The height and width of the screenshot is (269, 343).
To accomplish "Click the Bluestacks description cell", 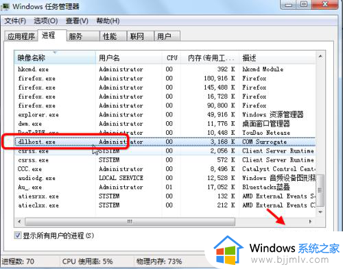I will coord(266,187).
